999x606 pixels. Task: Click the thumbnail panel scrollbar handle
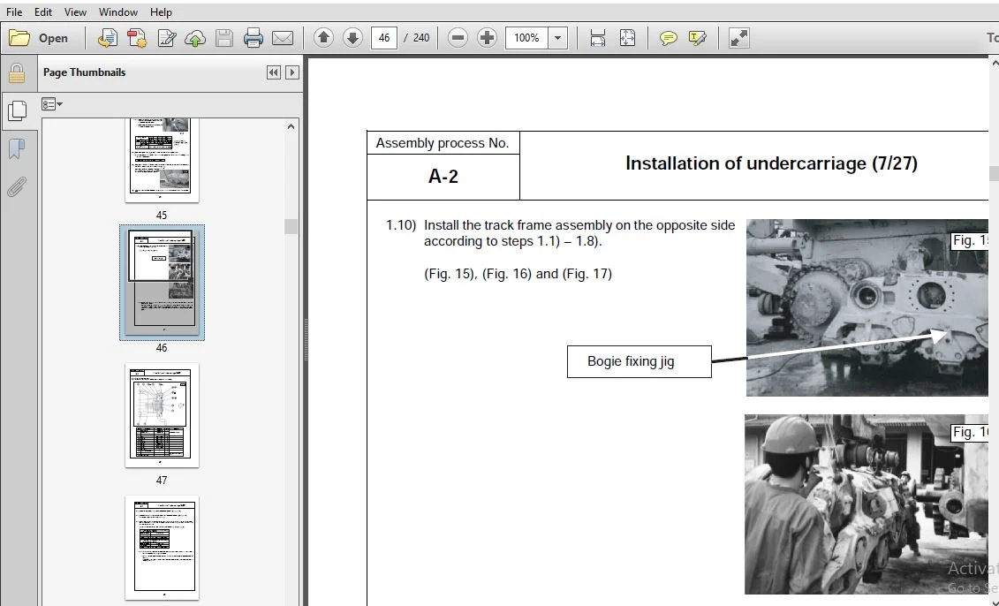click(x=291, y=226)
